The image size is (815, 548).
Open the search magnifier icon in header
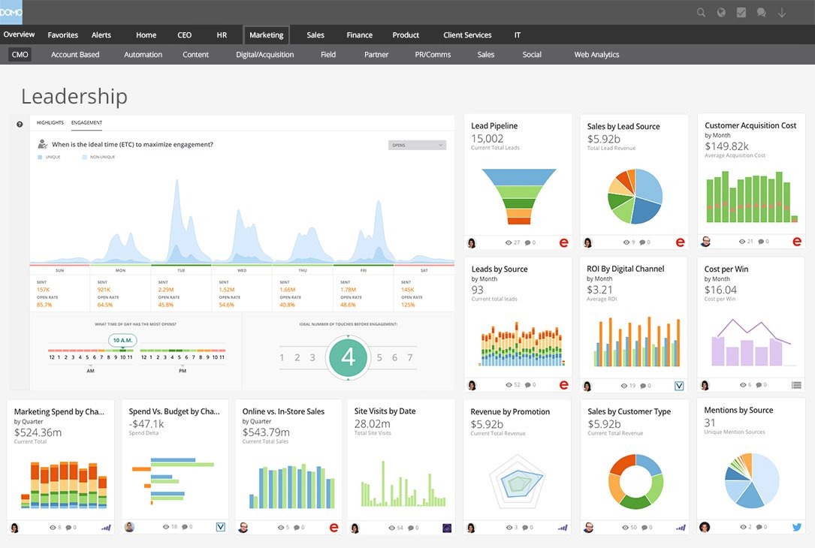tap(701, 13)
